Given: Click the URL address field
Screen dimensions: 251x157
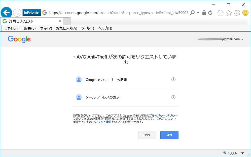Looking at the screenshot, I should [119, 13].
